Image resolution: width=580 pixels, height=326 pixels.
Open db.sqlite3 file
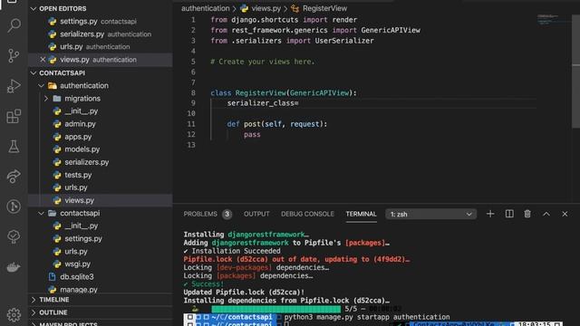pos(100,277)
